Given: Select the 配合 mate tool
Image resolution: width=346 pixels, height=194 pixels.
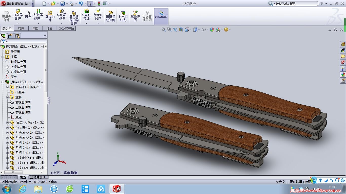Looking at the screenshot, I should tap(28, 15).
